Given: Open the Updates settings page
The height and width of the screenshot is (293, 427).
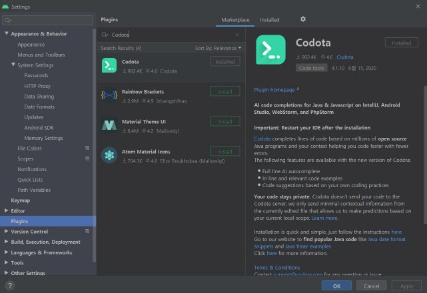Looking at the screenshot, I should 34,117.
